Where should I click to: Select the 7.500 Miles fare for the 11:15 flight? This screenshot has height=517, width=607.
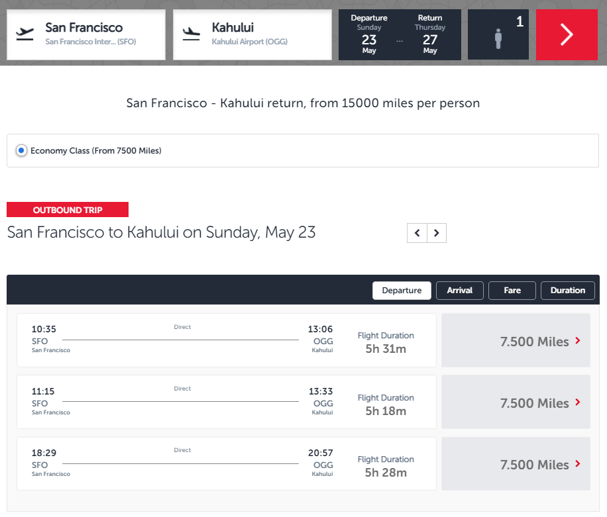click(x=516, y=403)
